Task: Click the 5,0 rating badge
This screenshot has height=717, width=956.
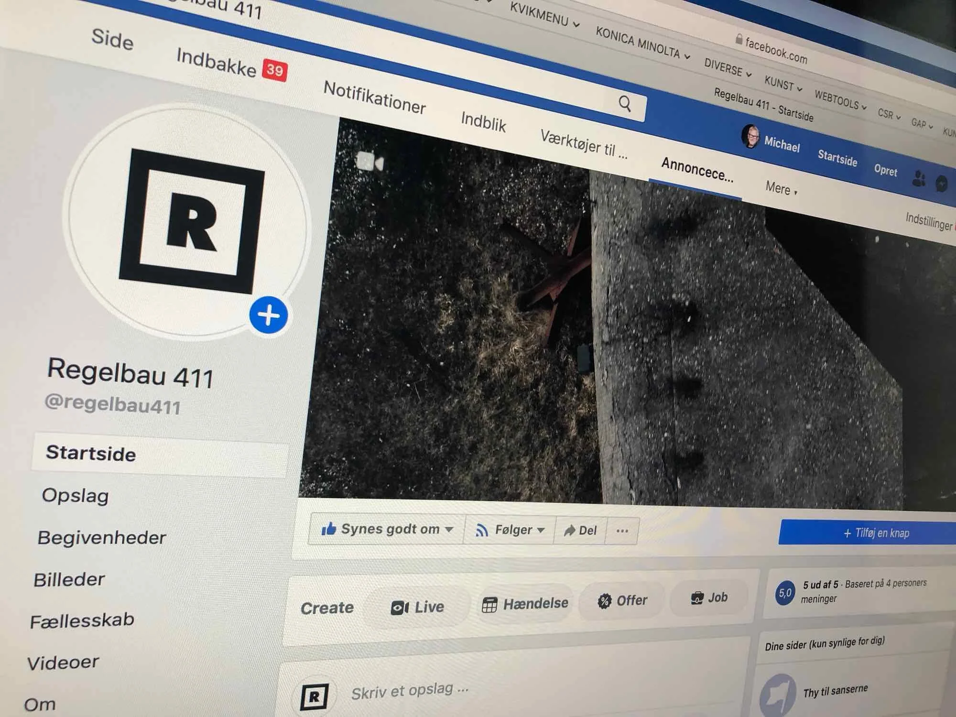Action: coord(785,593)
